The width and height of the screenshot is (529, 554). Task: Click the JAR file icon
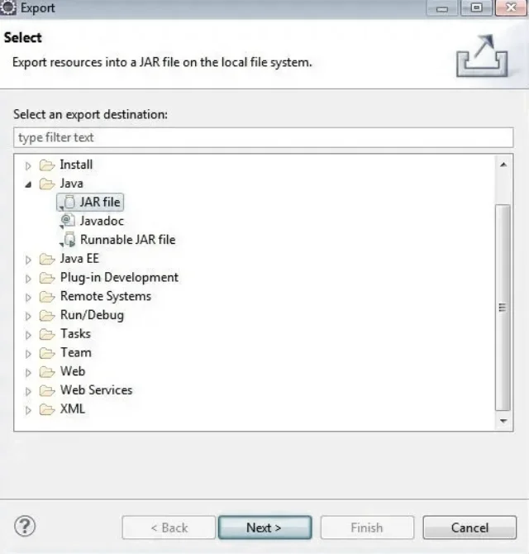coord(69,202)
